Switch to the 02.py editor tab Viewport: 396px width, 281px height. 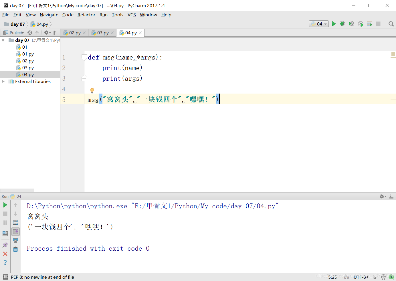pyautogui.click(x=75, y=33)
